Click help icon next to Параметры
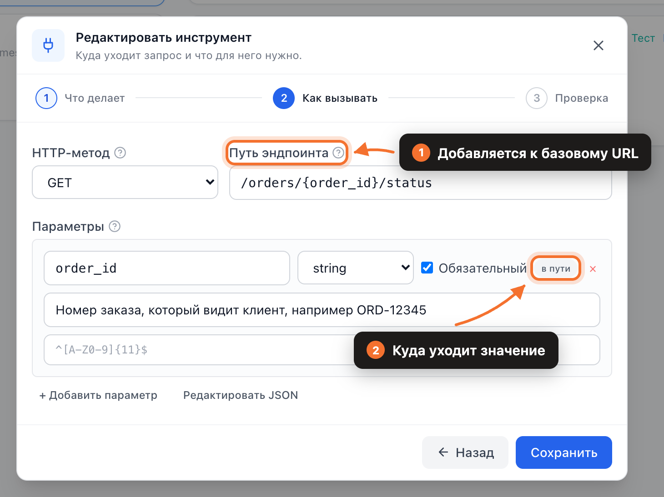 tap(115, 226)
